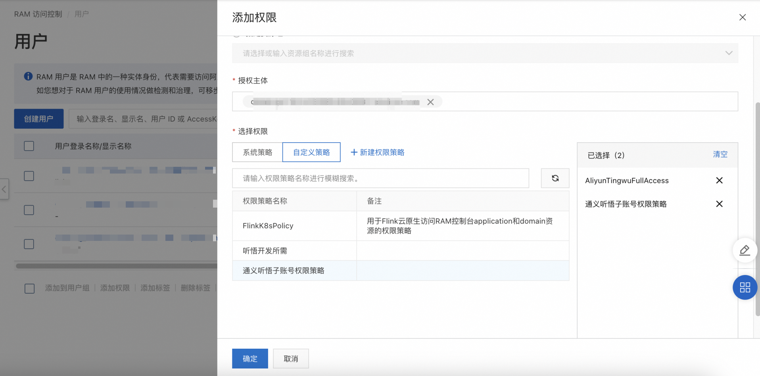Screen dimensions: 760x376
Task: Click the 授权主体 input box
Action: (x=485, y=101)
